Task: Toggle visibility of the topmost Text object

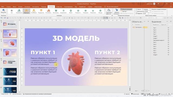Action: click(x=168, y=28)
